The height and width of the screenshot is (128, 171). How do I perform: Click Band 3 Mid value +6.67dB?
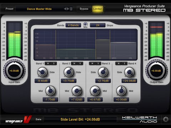(x=95, y=100)
